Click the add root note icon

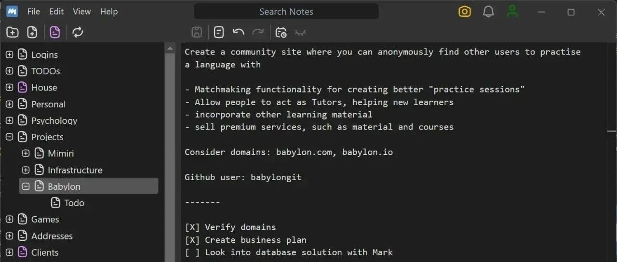[13, 32]
